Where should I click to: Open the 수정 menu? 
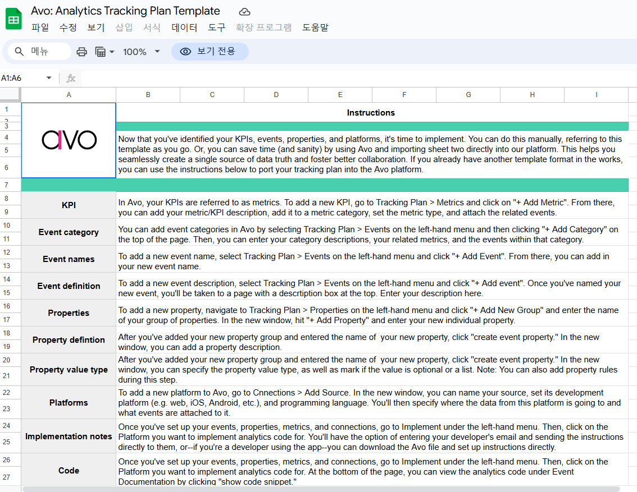pyautogui.click(x=68, y=27)
